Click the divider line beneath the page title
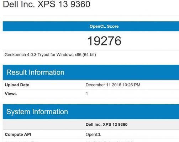 click(91, 15)
